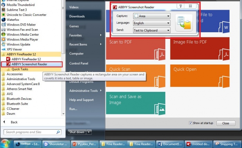The width and height of the screenshot is (242, 148).
Task: Click the Mozilla Thunderbird icon
Action: pyautogui.click(x=3, y=5)
